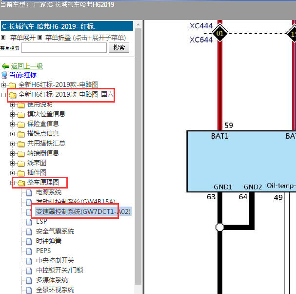Click the 菜单折叠 collapse-all icon
Image resolution: width=296 pixels, height=294 pixels.
pyautogui.click(x=39, y=38)
